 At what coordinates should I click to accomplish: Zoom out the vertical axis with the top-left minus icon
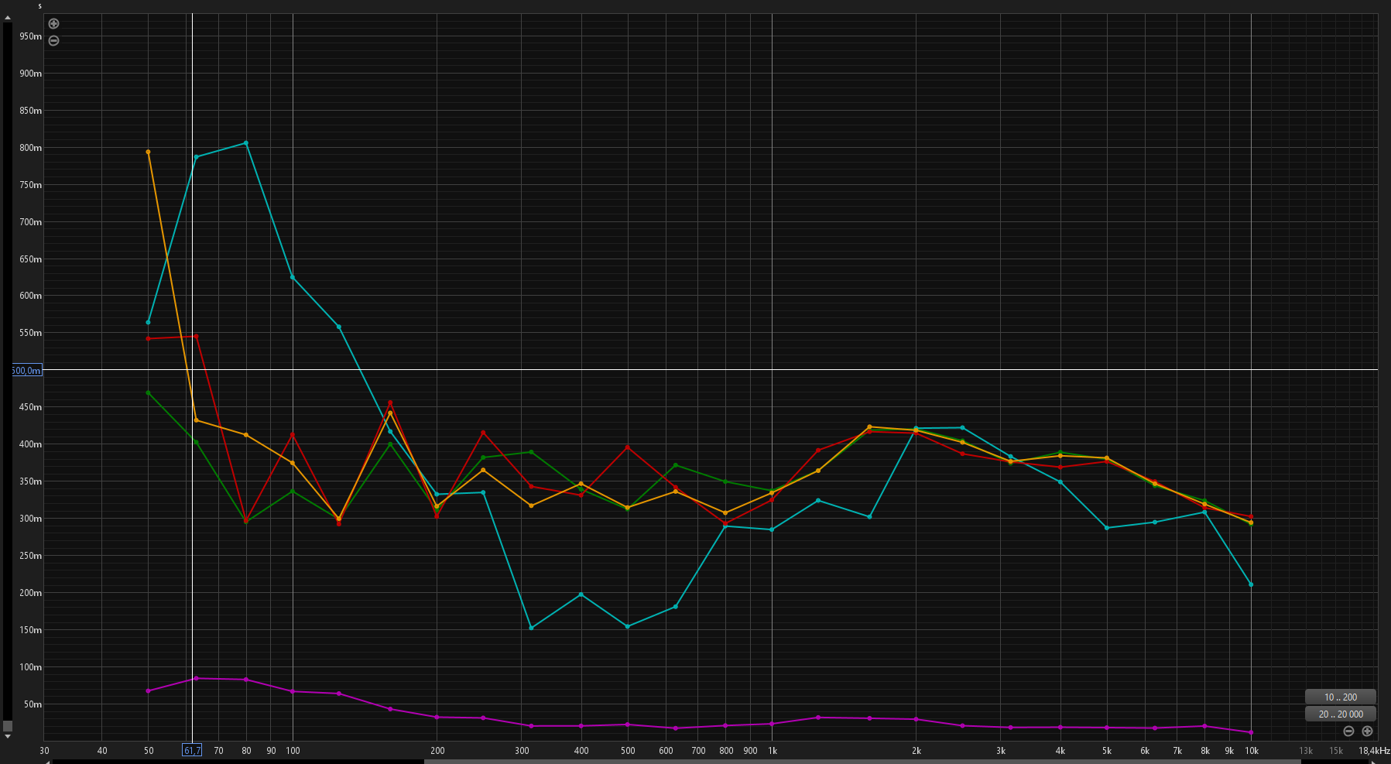tap(54, 41)
